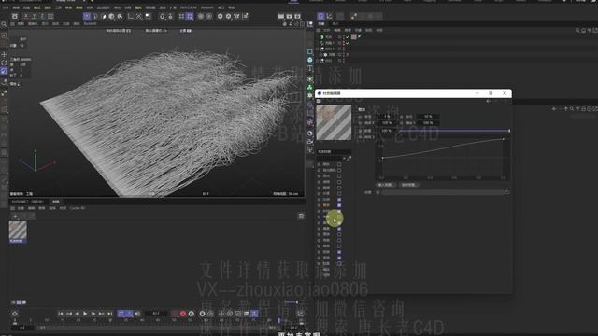
Task: Click the button at texture field's right end
Action: click(507, 192)
